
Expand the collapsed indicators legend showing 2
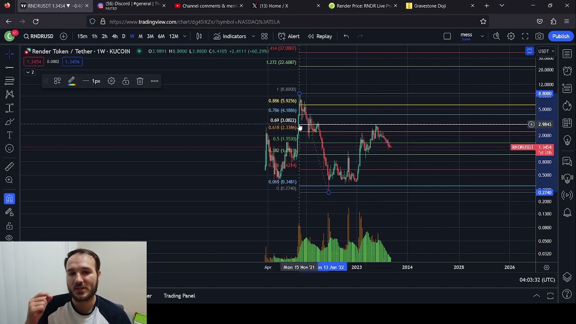[x=30, y=72]
